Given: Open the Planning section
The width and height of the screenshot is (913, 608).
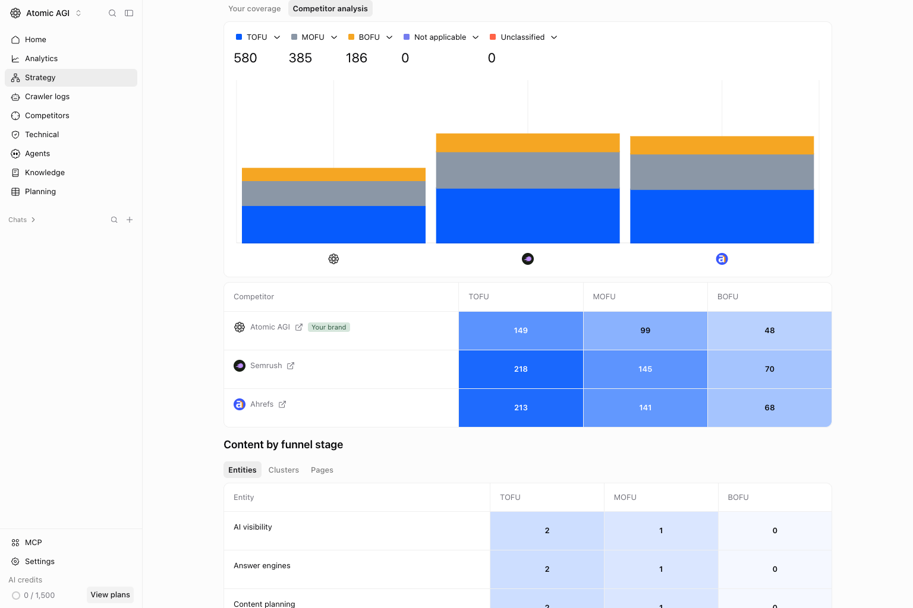Looking at the screenshot, I should tap(71, 192).
